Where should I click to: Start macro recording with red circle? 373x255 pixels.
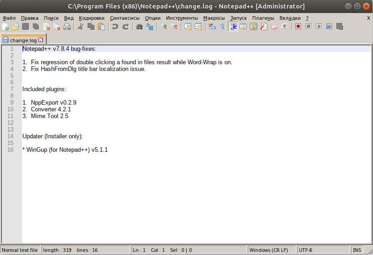tap(298, 26)
